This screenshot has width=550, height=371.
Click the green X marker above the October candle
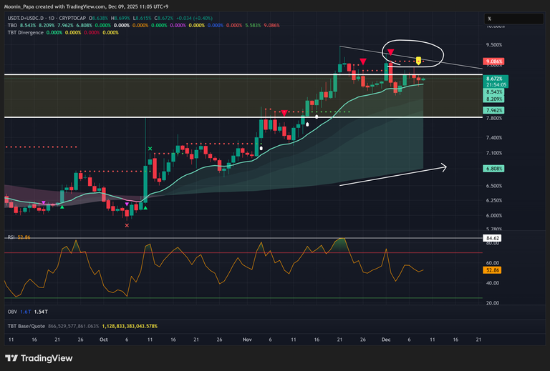point(150,149)
